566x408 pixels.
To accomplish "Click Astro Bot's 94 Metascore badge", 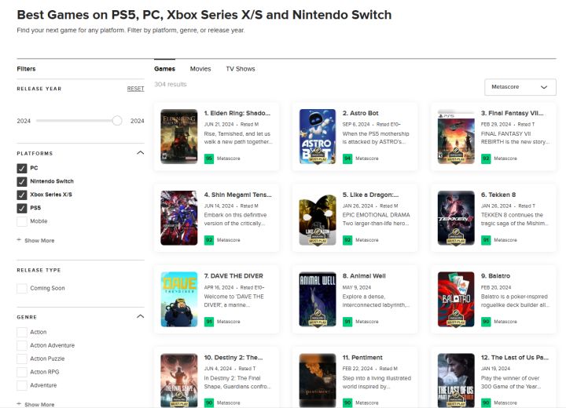I will click(x=347, y=158).
